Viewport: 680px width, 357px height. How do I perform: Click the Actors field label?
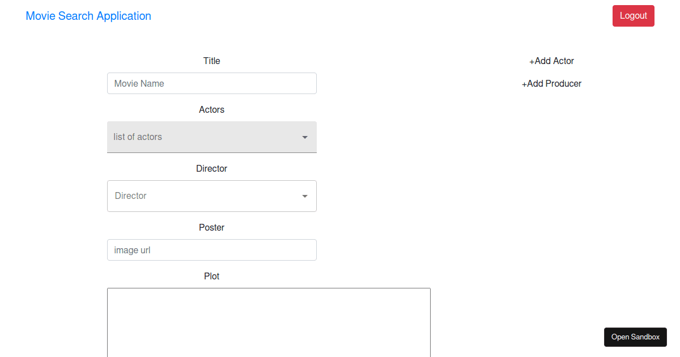[212, 110]
